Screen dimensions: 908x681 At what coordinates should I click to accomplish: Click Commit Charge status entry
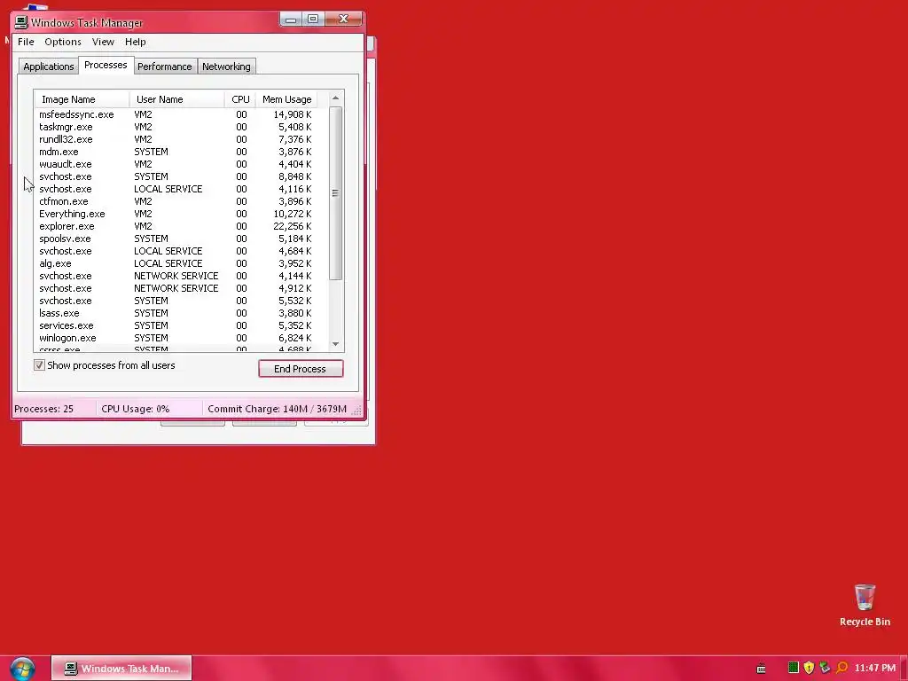pyautogui.click(x=277, y=409)
